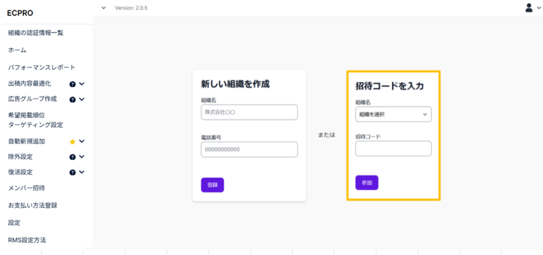Focus the 電話番号 input field
The image size is (543, 255).
pyautogui.click(x=249, y=150)
